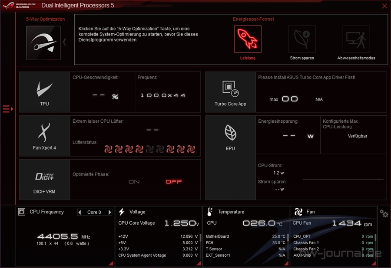Select the Leistung rocket power mode
This screenshot has height=268, width=391.
(248, 39)
